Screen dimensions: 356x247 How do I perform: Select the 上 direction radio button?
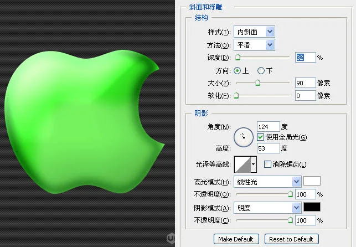[x=238, y=71]
